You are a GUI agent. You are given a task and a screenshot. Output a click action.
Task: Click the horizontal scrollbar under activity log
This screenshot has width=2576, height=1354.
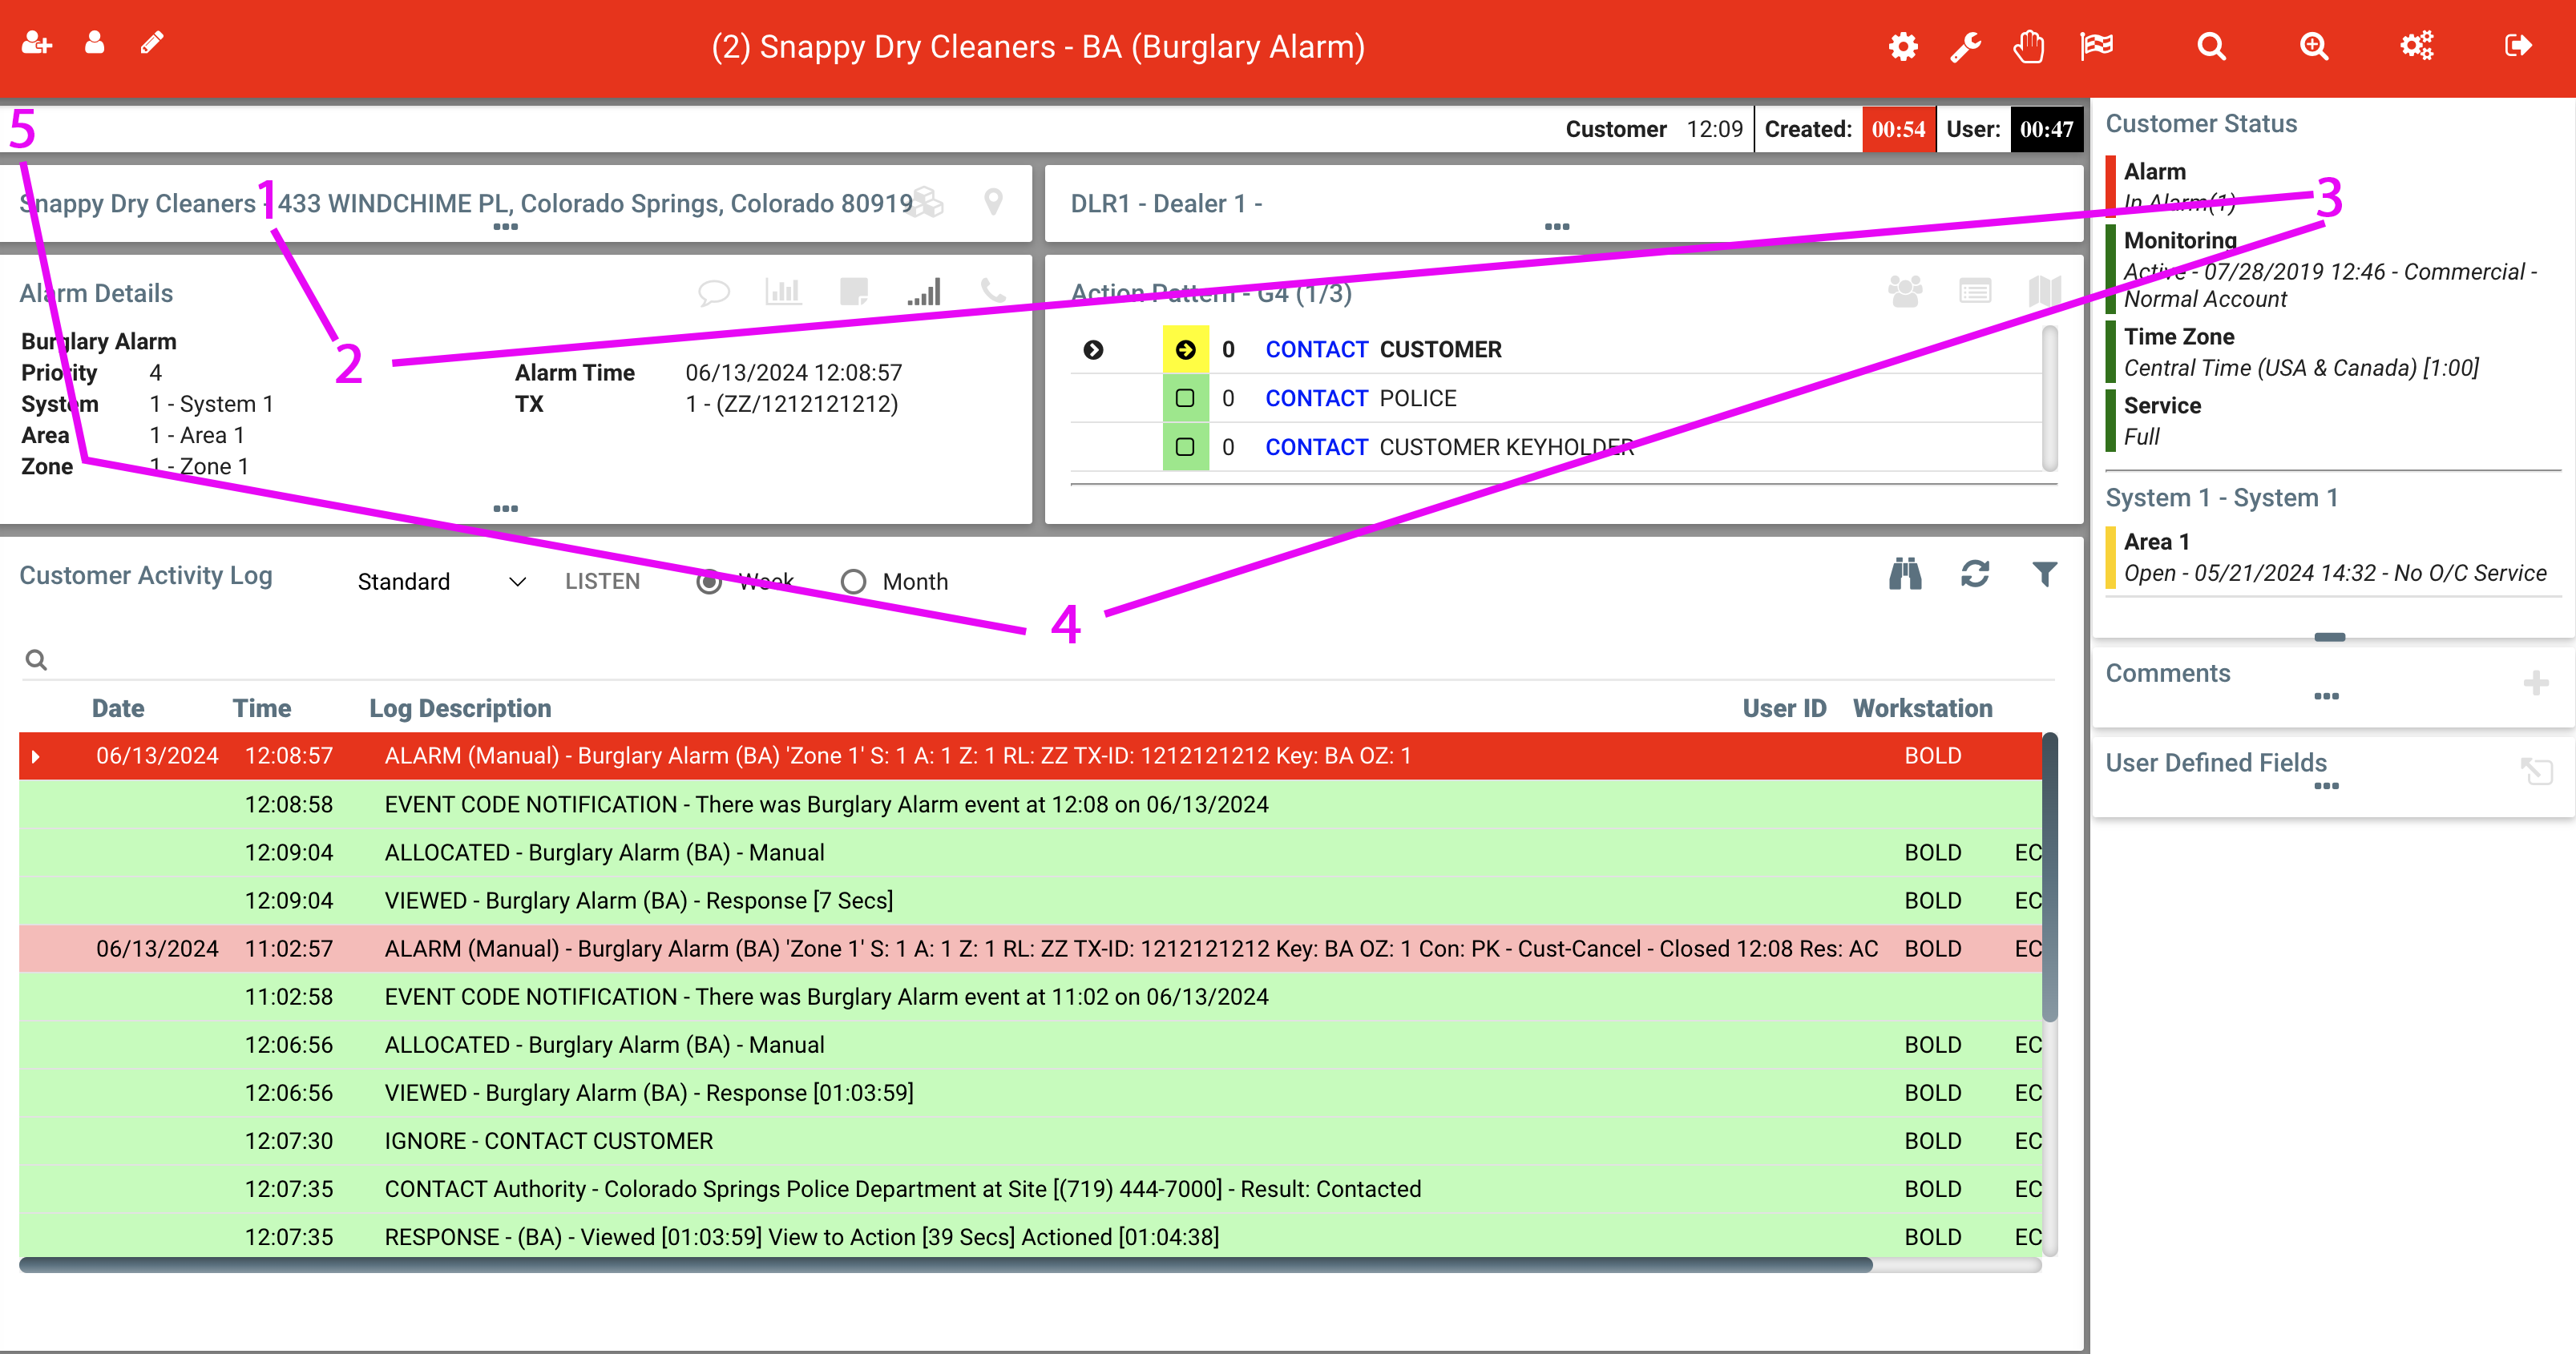(x=945, y=1265)
